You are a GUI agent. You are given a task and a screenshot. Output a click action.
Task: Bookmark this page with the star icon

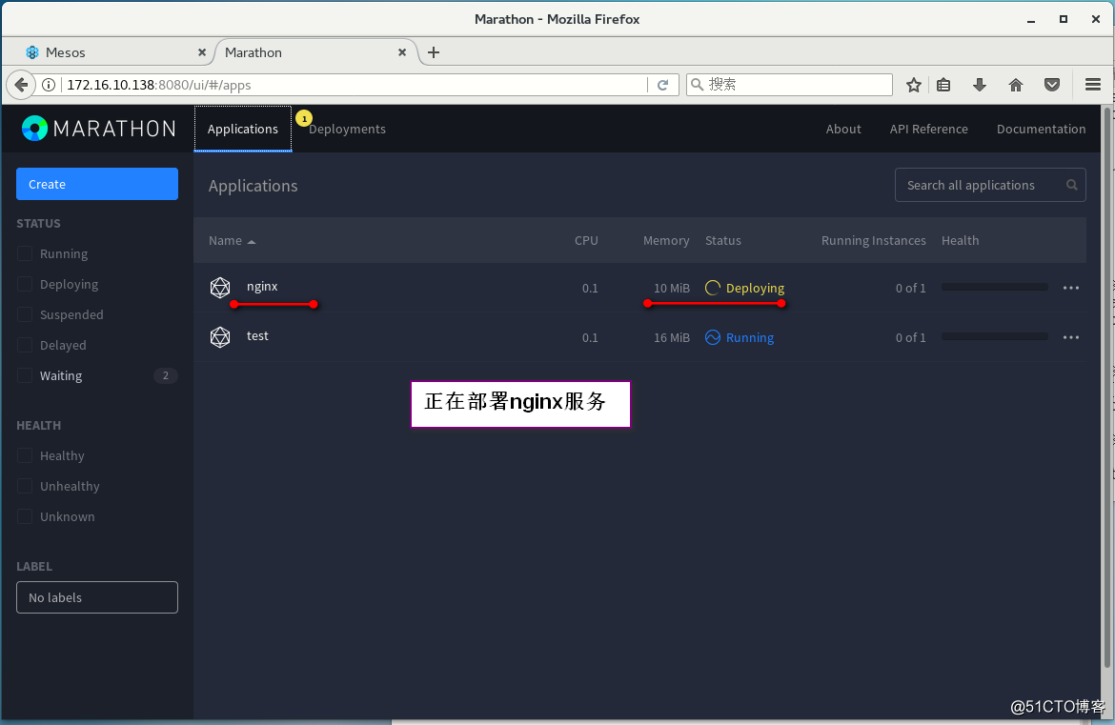tap(914, 86)
